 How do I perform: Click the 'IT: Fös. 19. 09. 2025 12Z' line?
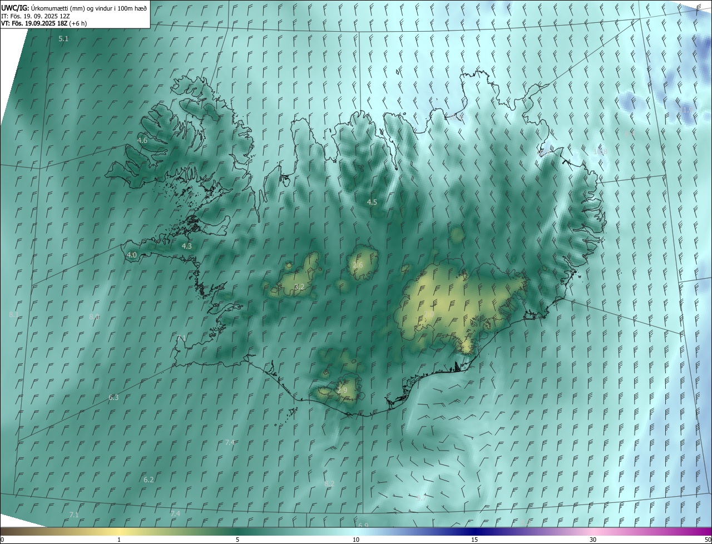coord(36,16)
